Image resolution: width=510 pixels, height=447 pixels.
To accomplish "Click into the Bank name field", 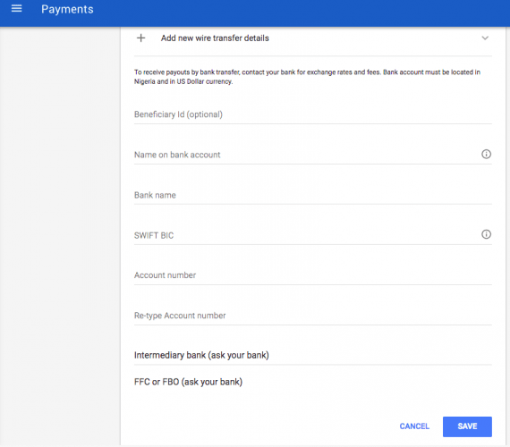I will (x=313, y=196).
